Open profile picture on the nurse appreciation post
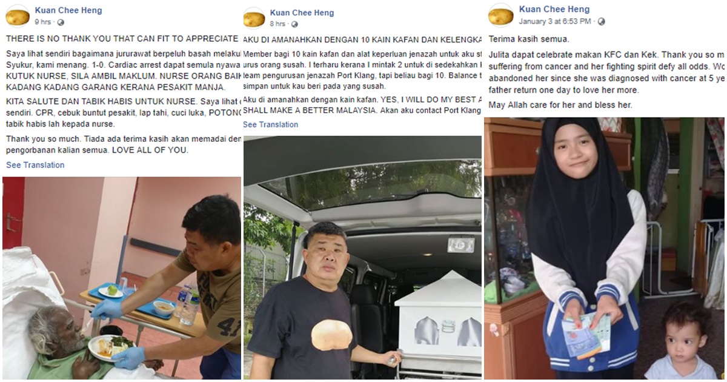Viewport: 727px width, 382px height. tap(18, 16)
